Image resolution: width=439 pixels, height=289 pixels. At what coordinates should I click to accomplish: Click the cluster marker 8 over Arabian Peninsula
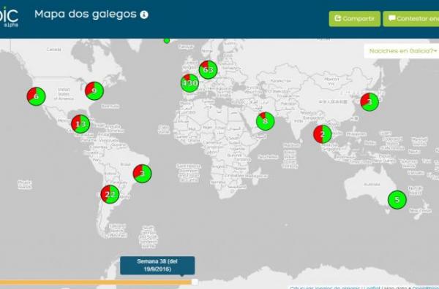pos(265,121)
